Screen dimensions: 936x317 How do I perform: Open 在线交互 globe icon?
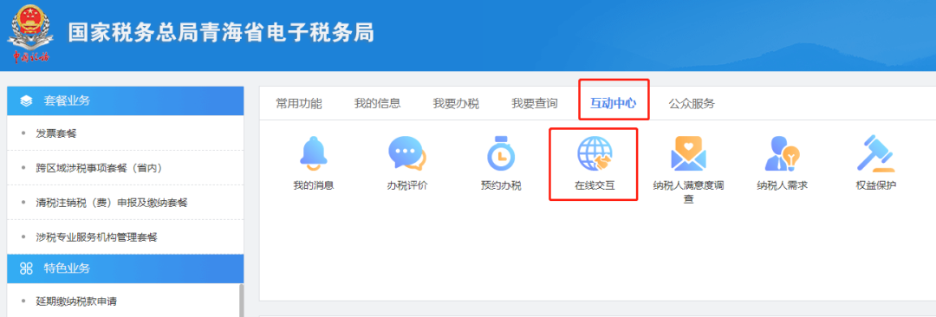(x=595, y=153)
